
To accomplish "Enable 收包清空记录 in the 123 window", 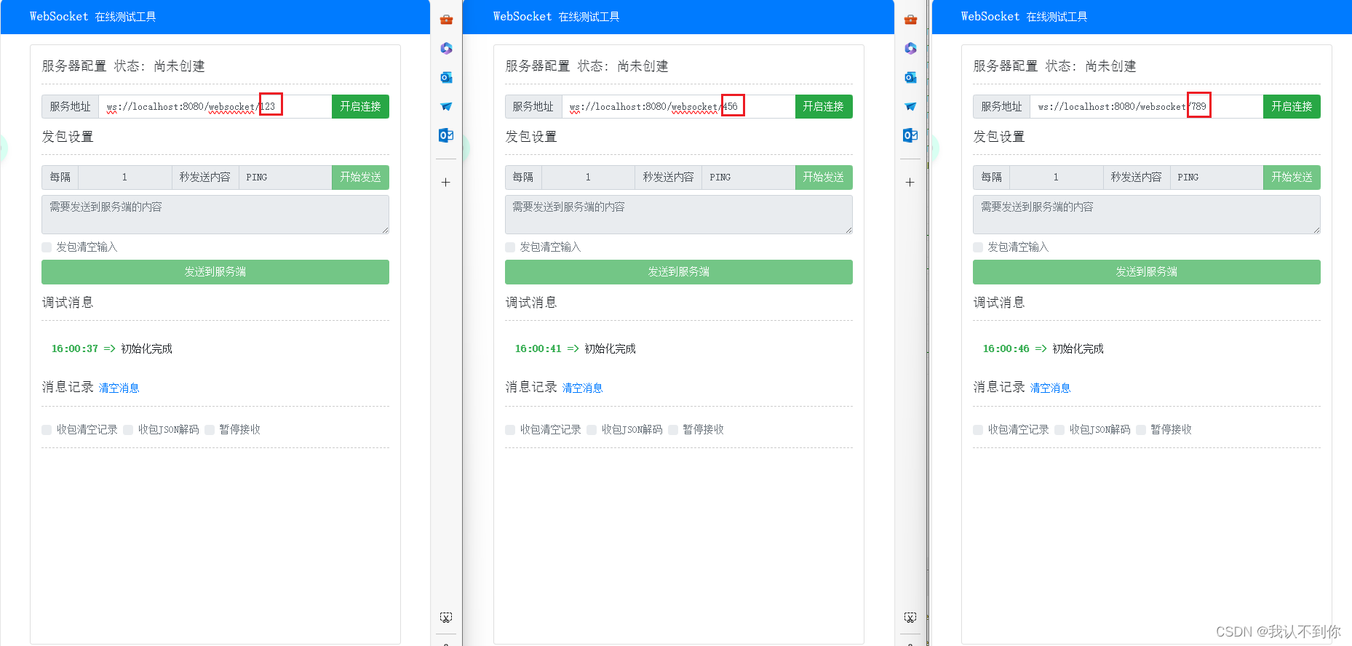I will pyautogui.click(x=47, y=430).
